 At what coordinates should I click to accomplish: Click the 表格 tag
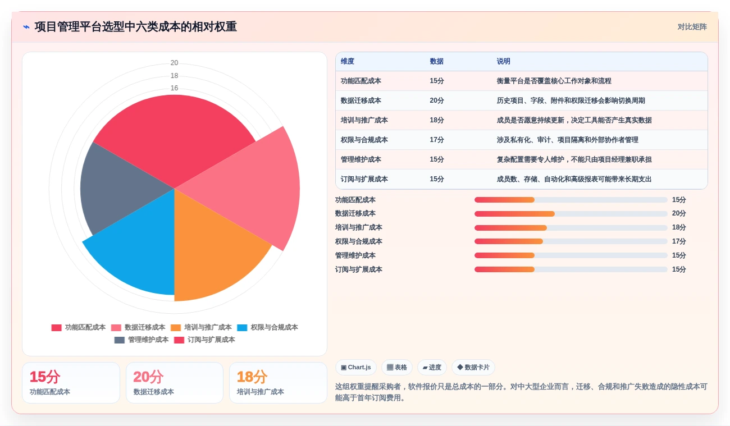[397, 368]
